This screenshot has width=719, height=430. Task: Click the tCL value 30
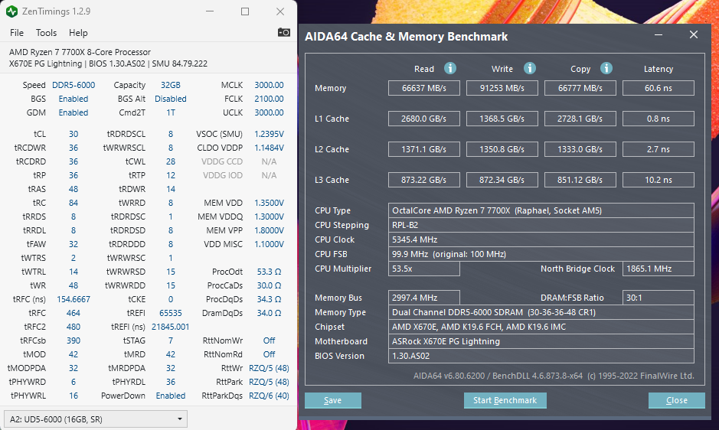coord(74,134)
